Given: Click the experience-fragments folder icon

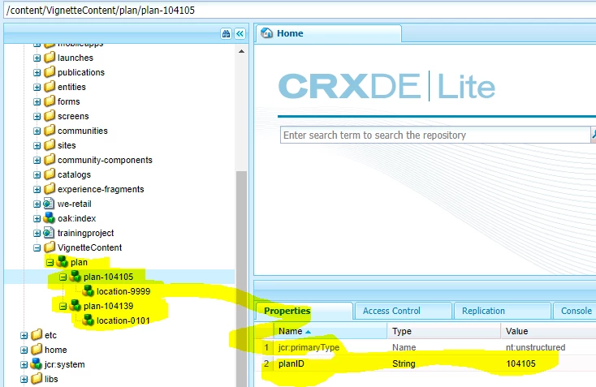Looking at the screenshot, I should click(x=50, y=189).
